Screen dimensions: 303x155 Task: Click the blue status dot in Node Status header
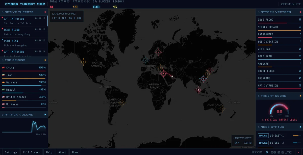(x=300, y=127)
